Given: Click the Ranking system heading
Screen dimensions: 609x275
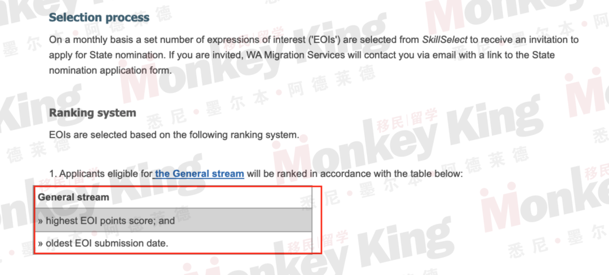Looking at the screenshot, I should click(92, 113).
